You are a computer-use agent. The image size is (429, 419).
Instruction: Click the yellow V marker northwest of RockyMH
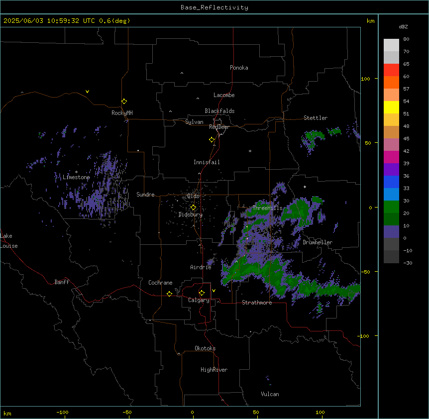(x=87, y=92)
